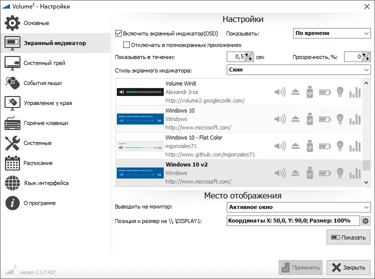
Task: Click eject icon in Windows 10 skin row
Action: point(296,119)
